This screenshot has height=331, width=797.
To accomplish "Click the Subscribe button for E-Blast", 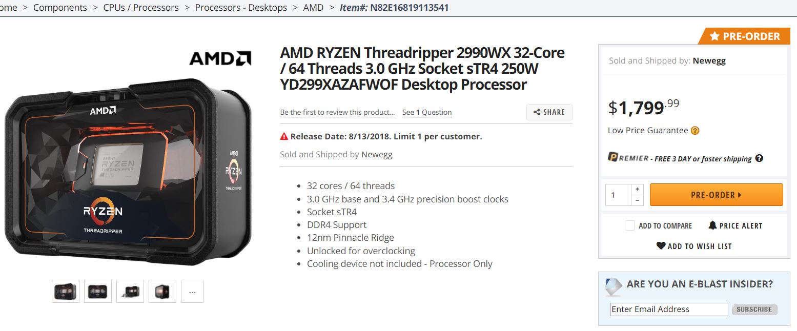I will point(754,309).
